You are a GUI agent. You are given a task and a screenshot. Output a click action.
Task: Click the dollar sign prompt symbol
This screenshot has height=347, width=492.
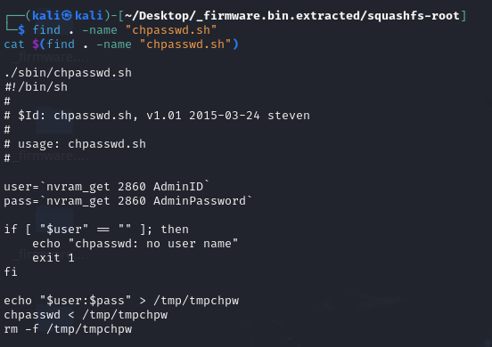[x=21, y=29]
